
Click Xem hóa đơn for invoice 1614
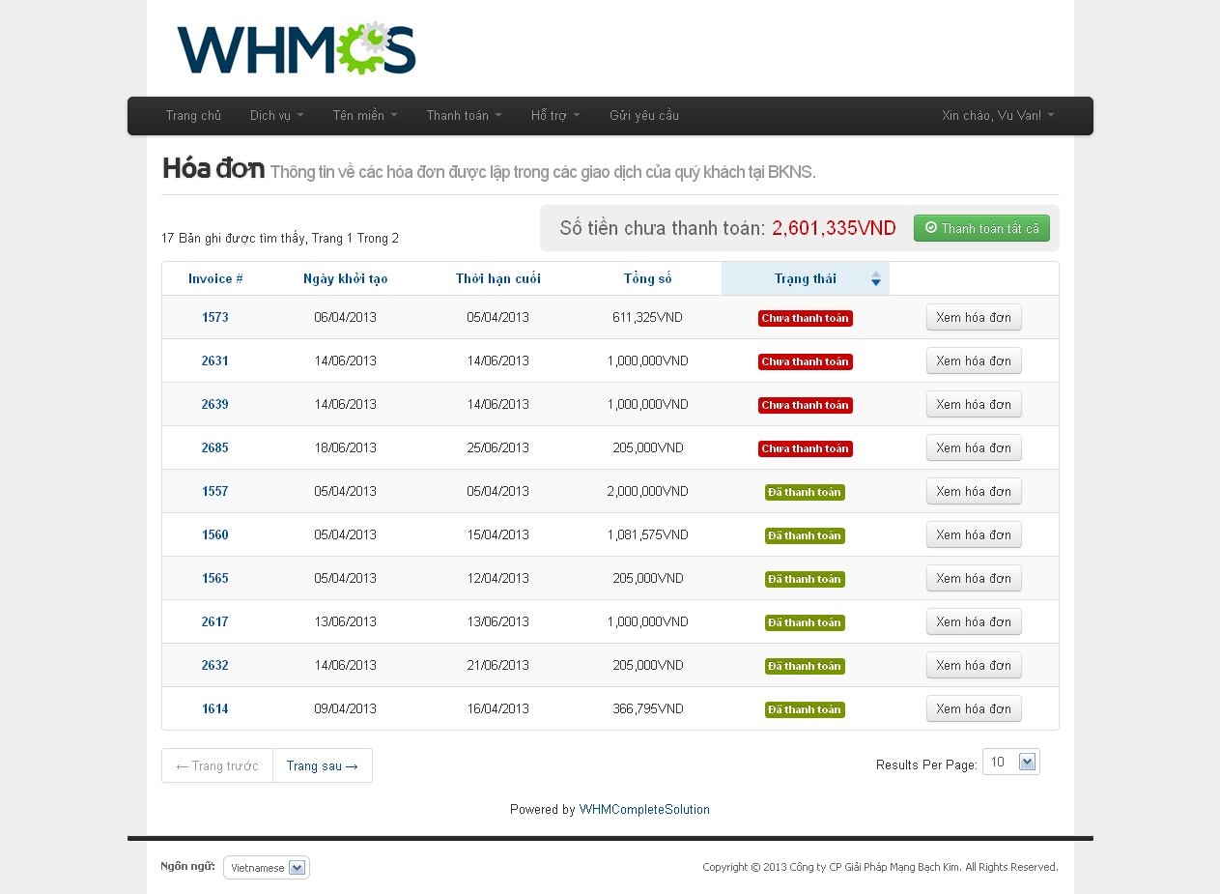click(x=973, y=708)
